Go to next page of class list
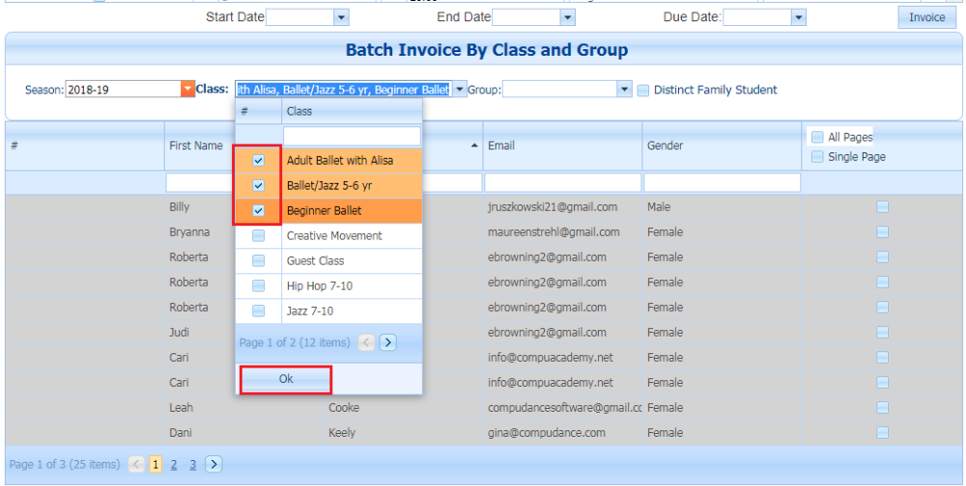The image size is (966, 486). [x=387, y=342]
